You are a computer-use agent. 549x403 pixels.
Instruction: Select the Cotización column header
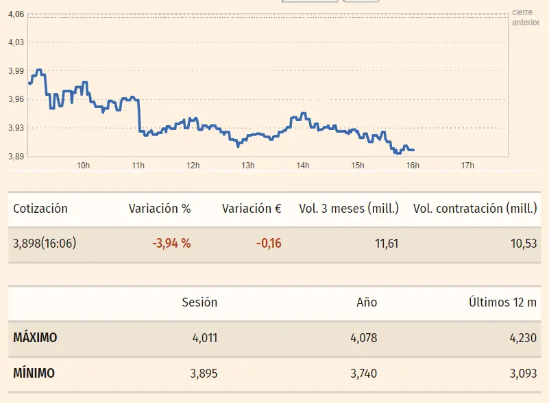[40, 209]
